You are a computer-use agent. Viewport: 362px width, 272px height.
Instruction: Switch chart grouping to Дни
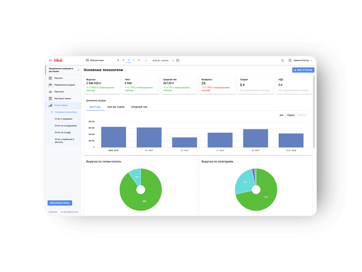[281, 115]
